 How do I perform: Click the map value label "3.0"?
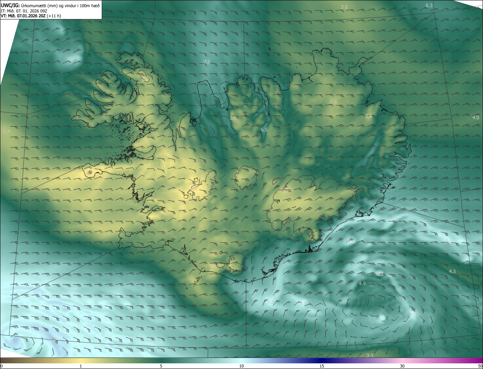pyautogui.click(x=344, y=7)
